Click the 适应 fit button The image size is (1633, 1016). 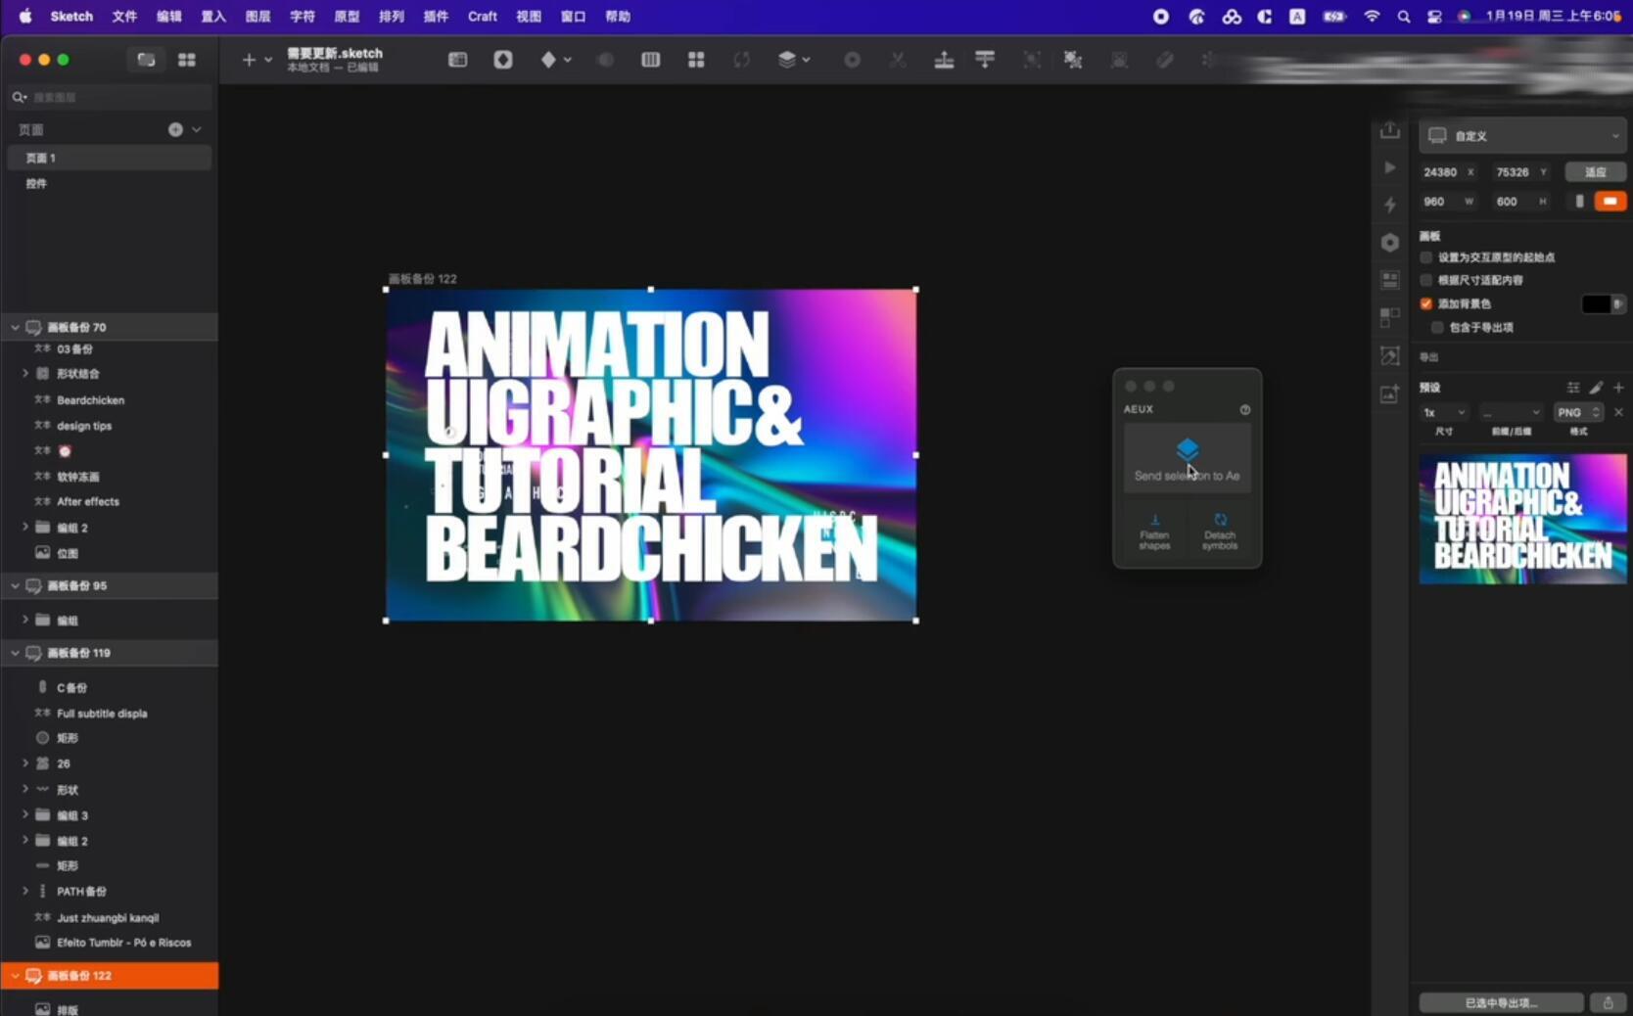[1596, 171]
